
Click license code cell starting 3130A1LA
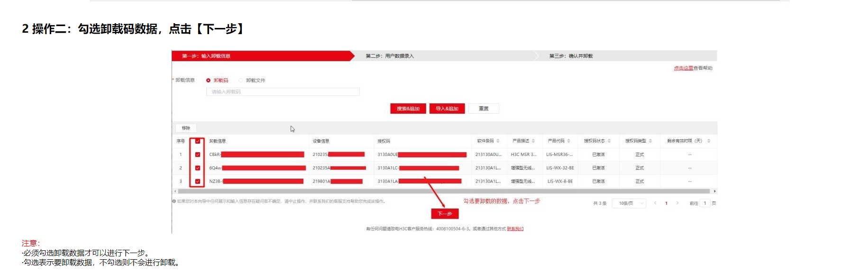(419, 181)
